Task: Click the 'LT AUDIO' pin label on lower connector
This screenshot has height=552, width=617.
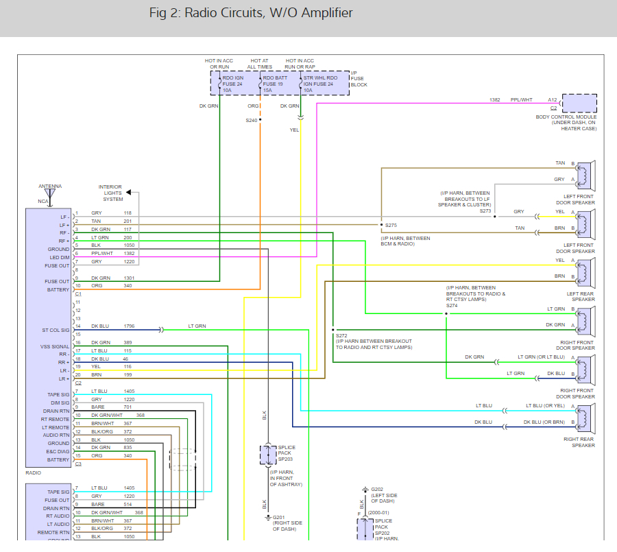Action: tap(58, 525)
